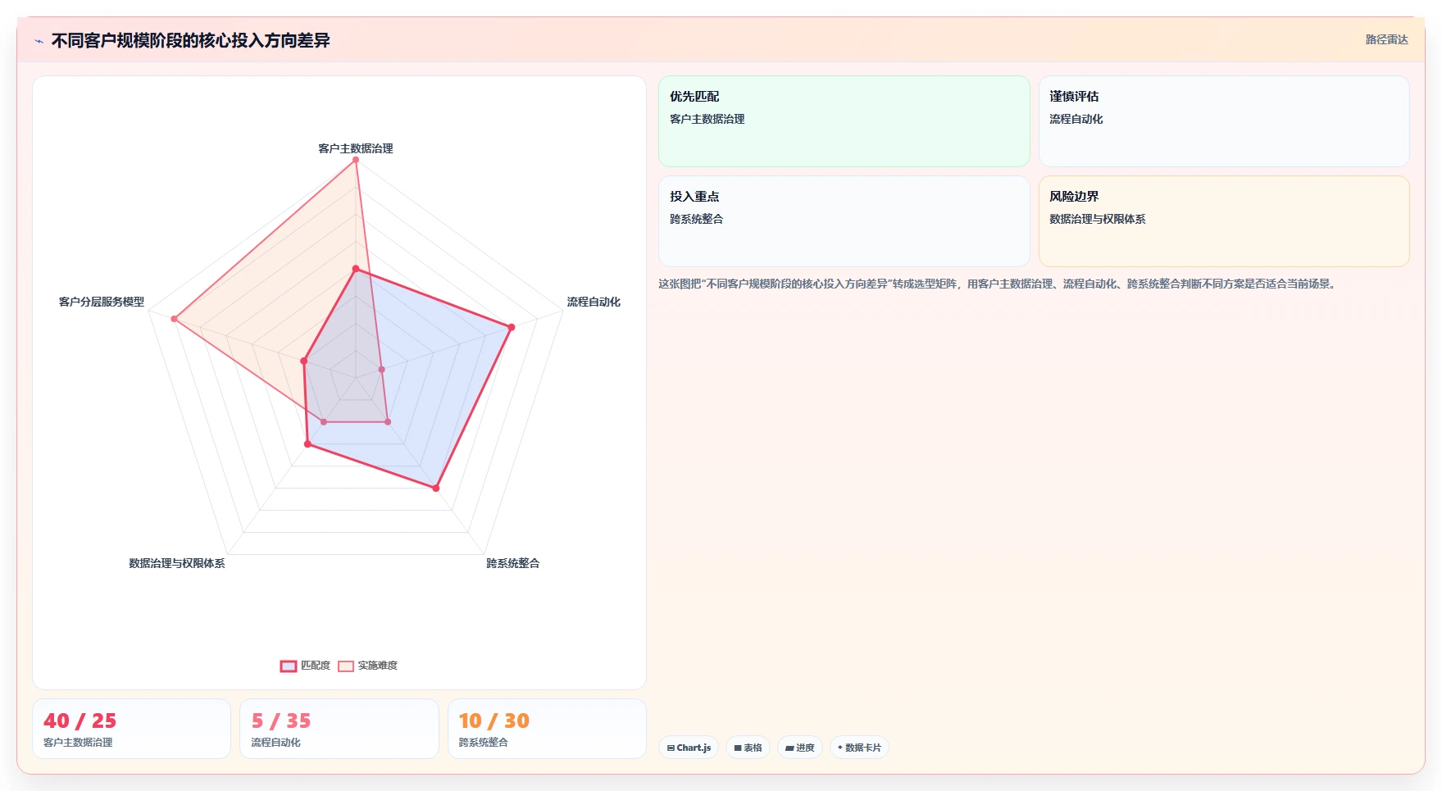
Task: Click the 10 / 30 跨系统整合 stat card
Action: 547,729
